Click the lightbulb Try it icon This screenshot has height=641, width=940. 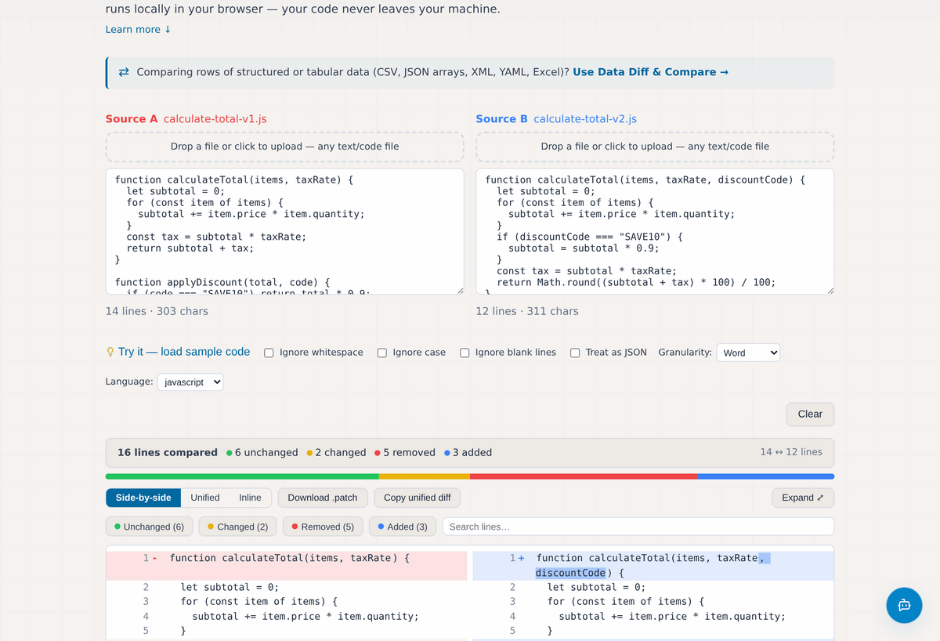(x=110, y=352)
